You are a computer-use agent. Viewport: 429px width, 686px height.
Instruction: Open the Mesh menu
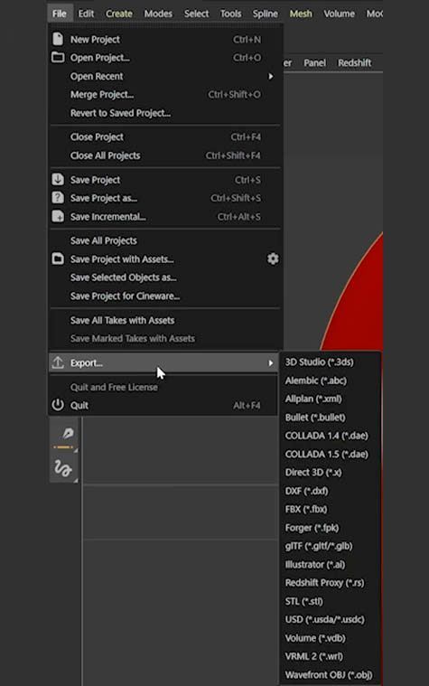pos(301,14)
